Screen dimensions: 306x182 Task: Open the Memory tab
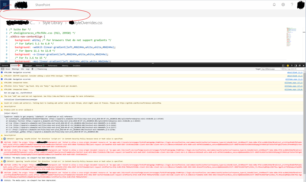[65, 66]
